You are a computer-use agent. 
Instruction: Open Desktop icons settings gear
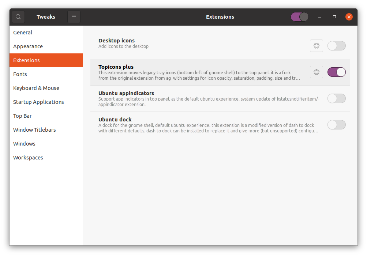pos(317,46)
